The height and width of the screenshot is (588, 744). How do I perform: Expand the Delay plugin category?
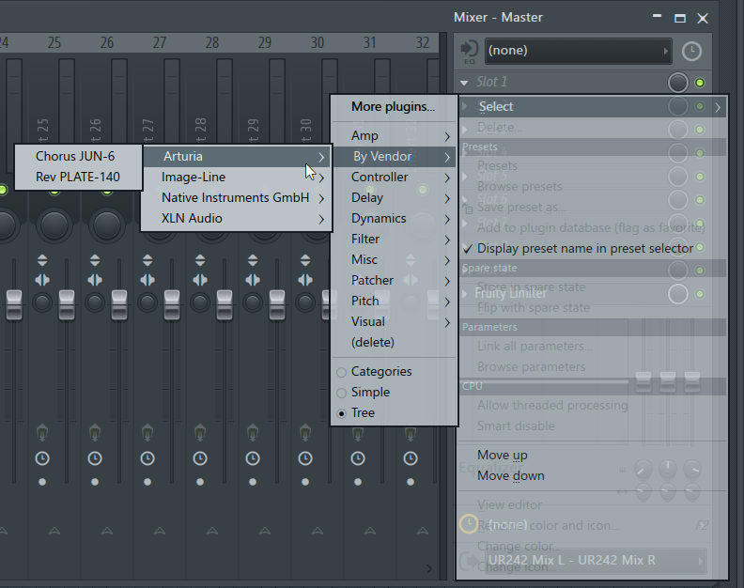pyautogui.click(x=394, y=198)
